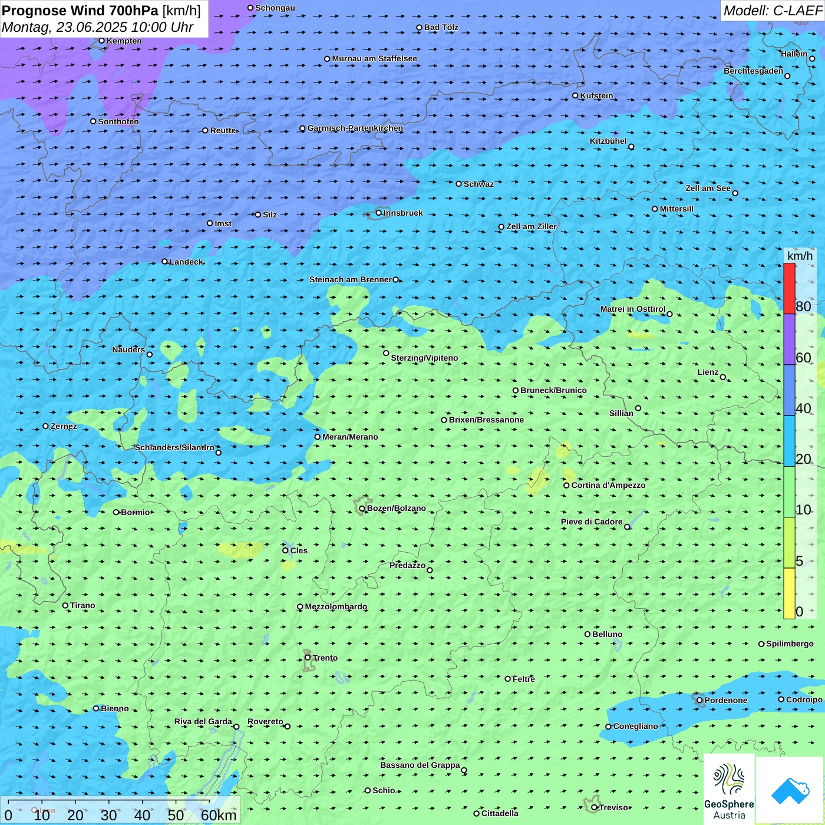
Task: Click the Garmisch-Partenkirchen marker
Action: (303, 128)
